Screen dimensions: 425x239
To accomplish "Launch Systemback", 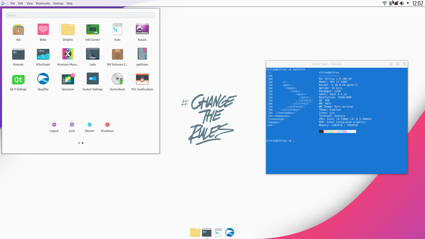I will point(117,79).
